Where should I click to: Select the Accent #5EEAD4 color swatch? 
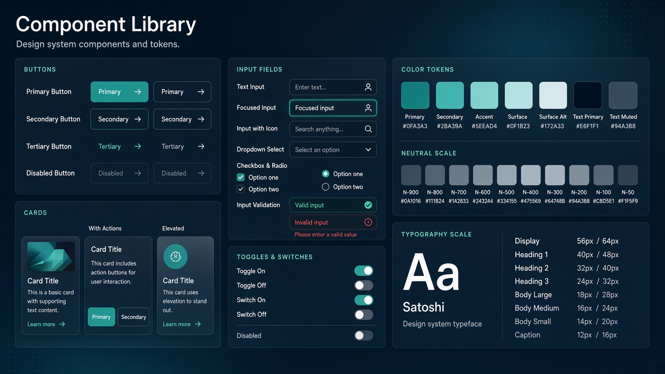(484, 96)
